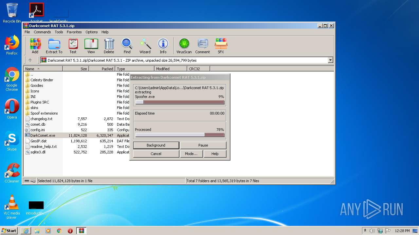This screenshot has width=419, height=235.
Task: Launch Opera desktop shortcut
Action: click(12, 109)
